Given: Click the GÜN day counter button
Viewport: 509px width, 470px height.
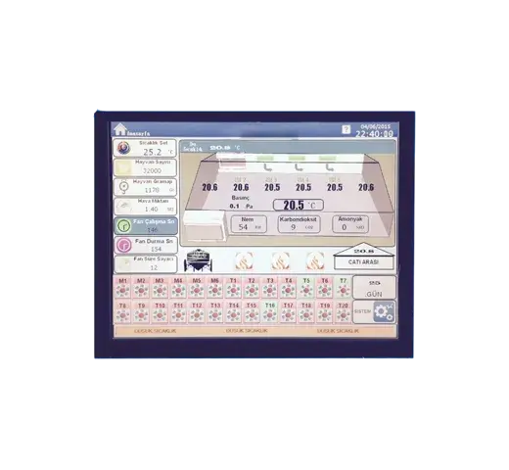Looking at the screenshot, I should coord(374,288).
